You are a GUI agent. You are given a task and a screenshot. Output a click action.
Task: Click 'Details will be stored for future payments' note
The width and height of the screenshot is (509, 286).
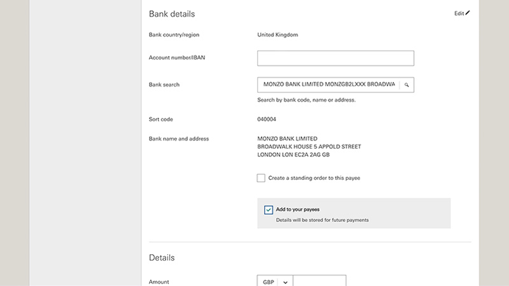tap(323, 220)
